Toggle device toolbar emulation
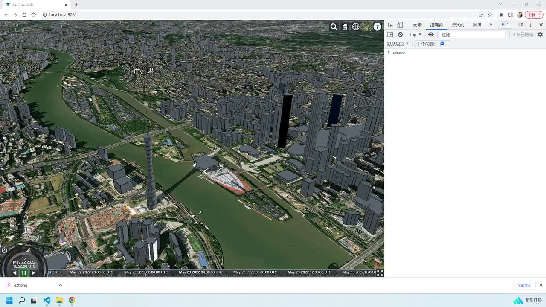 coord(400,25)
